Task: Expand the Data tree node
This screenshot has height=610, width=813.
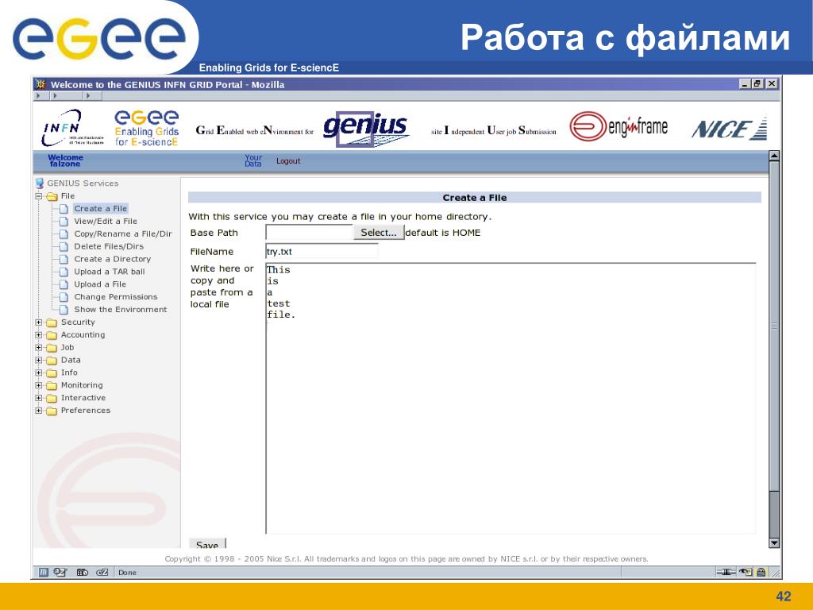Action: click(38, 360)
